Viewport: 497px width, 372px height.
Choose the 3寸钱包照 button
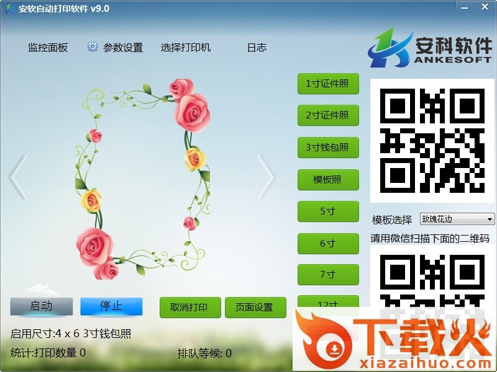(x=328, y=148)
